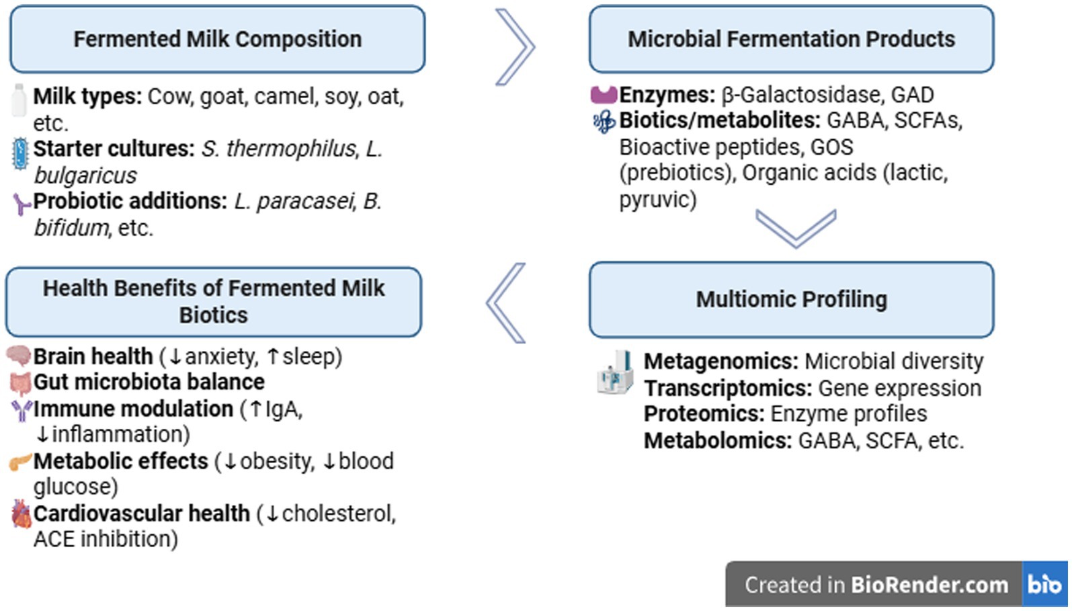Click the milk bottle icon
1072x611 pixels.
click(x=19, y=101)
